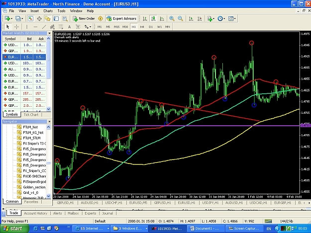This screenshot has height=233, width=311.
Task: Switch timeframe to M15
Action: (116, 27)
